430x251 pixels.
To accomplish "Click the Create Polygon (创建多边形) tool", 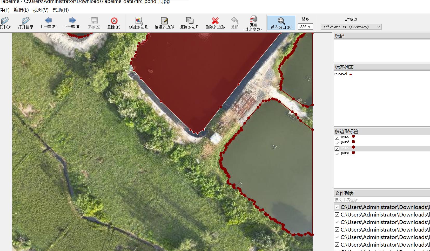I will [139, 23].
